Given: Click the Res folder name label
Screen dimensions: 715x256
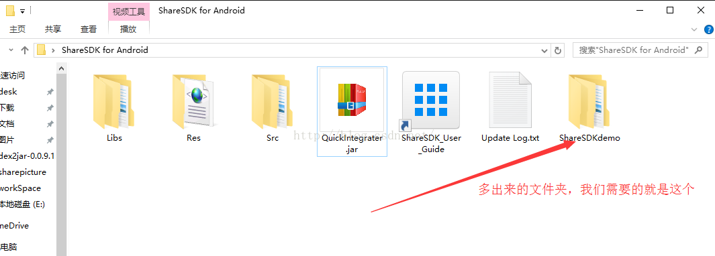Looking at the screenshot, I should [x=193, y=137].
